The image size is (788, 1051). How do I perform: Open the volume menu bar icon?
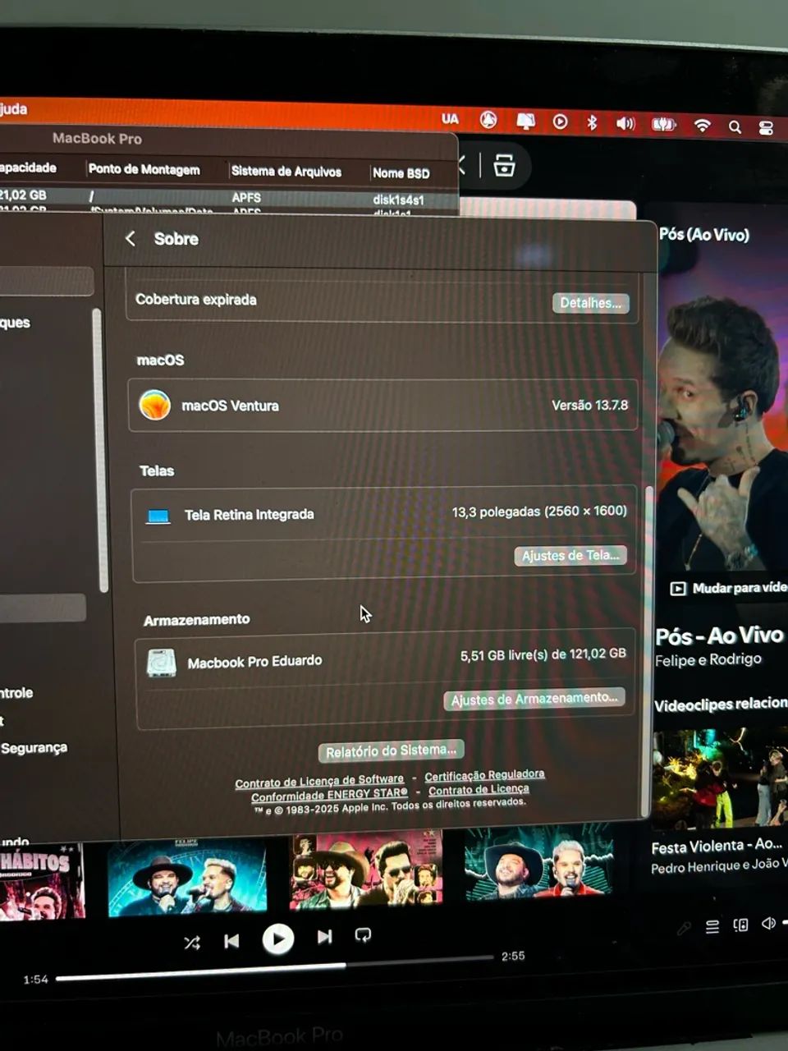[625, 123]
